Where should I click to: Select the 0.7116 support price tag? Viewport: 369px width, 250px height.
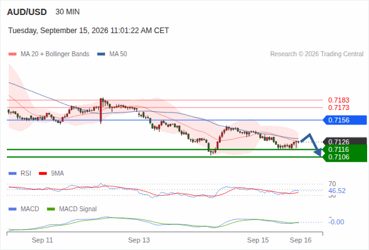[345, 149]
